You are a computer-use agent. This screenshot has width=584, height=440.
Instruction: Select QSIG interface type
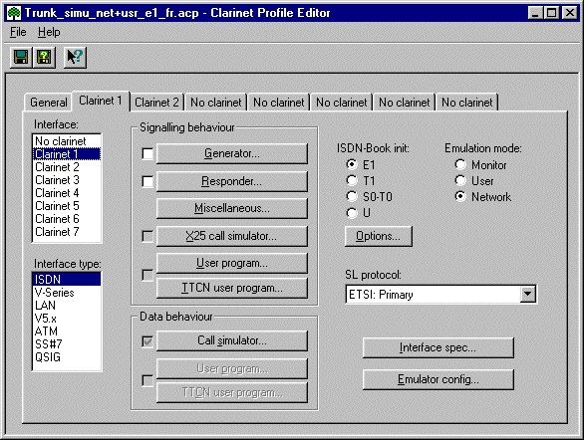coord(67,357)
